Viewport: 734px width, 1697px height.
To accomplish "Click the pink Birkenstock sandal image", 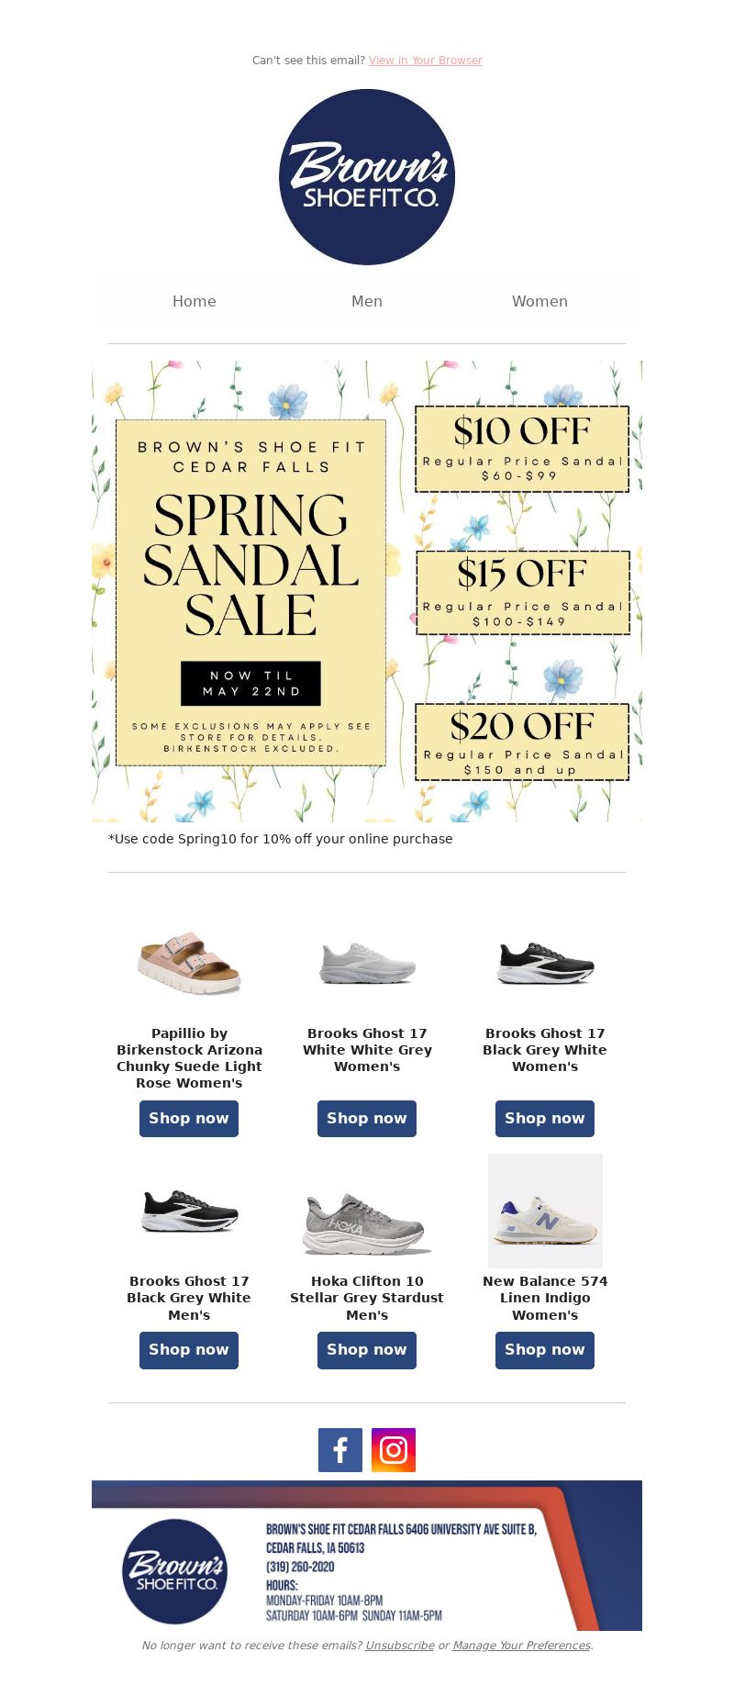I will pos(189,963).
